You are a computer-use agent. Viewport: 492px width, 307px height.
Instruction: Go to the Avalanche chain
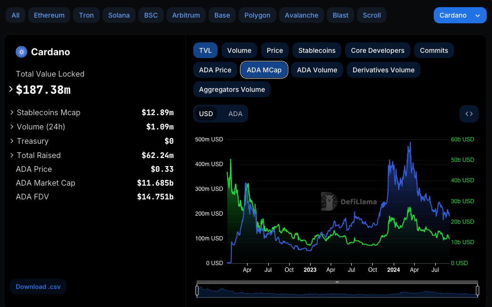tap(302, 15)
